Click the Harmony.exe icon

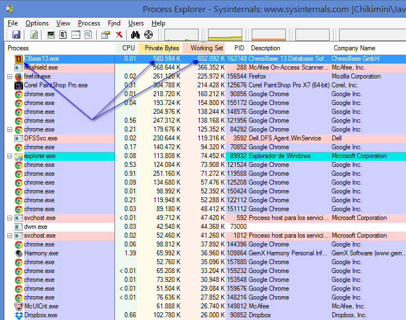tap(19, 253)
